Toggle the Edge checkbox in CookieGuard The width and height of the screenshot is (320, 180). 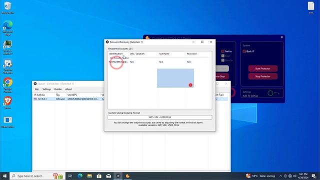pos(223,55)
